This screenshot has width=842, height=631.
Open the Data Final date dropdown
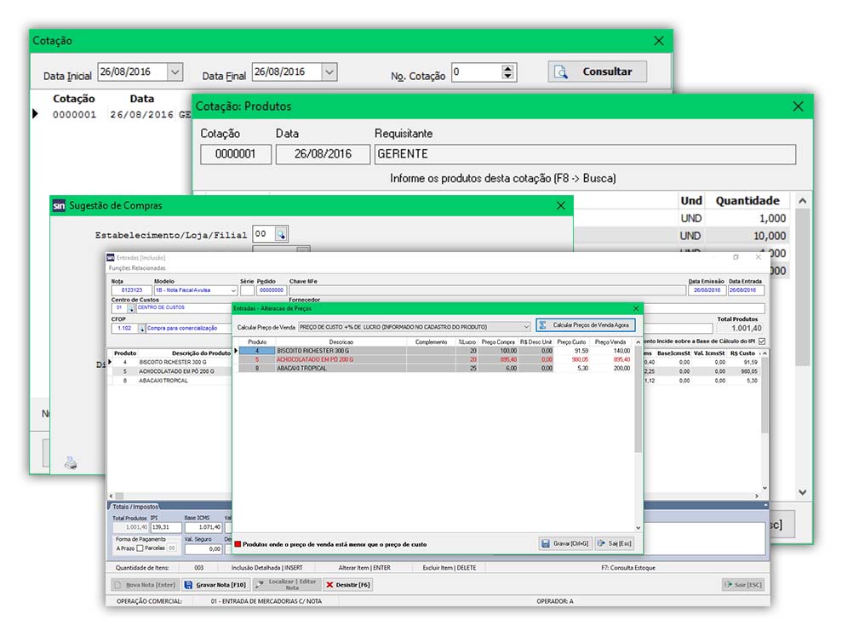329,72
